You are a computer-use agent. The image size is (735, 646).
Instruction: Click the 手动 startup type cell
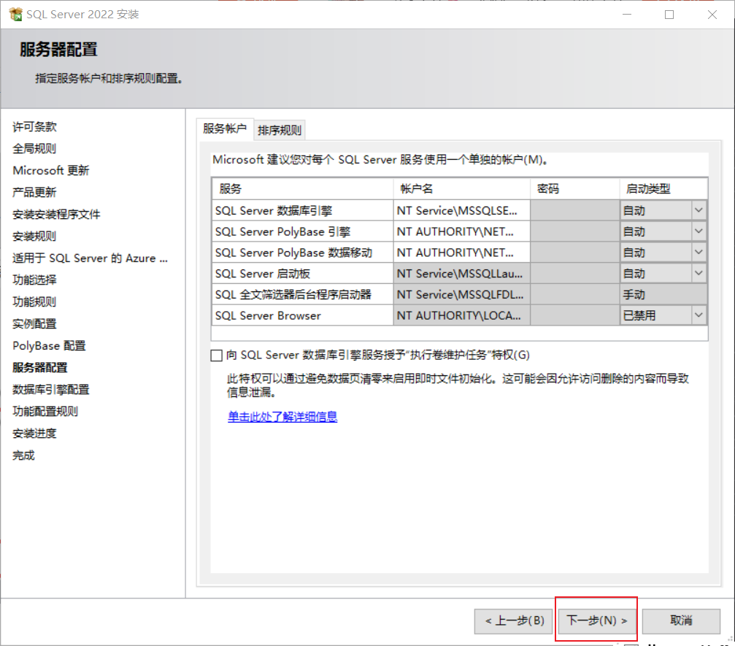[x=663, y=294]
